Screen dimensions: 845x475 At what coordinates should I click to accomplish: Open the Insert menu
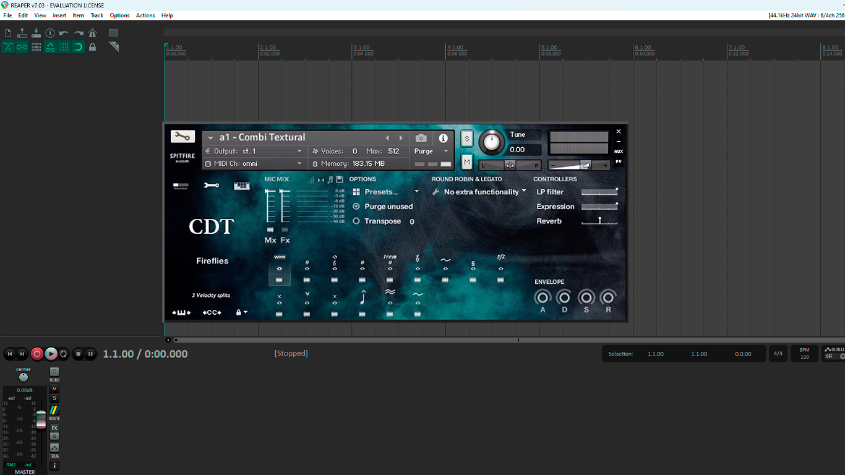pyautogui.click(x=59, y=15)
